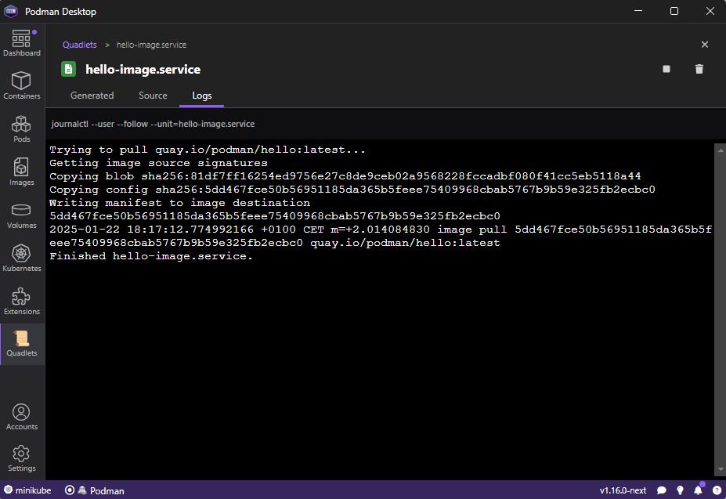
Task: Open the Extensions page
Action: [x=22, y=302]
